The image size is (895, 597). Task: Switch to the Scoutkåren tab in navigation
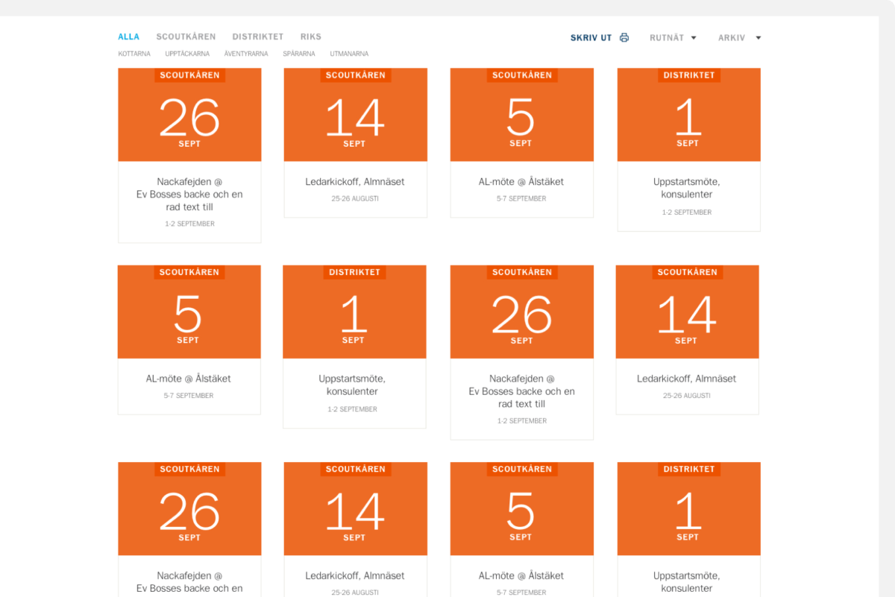(186, 37)
